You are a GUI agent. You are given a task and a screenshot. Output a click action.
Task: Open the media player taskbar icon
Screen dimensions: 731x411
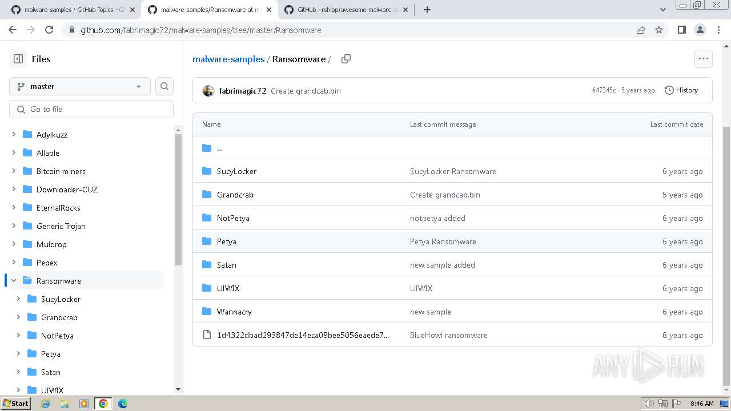(84, 404)
